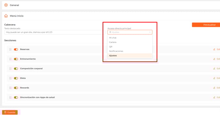
Task: Click the edit pencil on Dieta row
Action: [214, 78]
